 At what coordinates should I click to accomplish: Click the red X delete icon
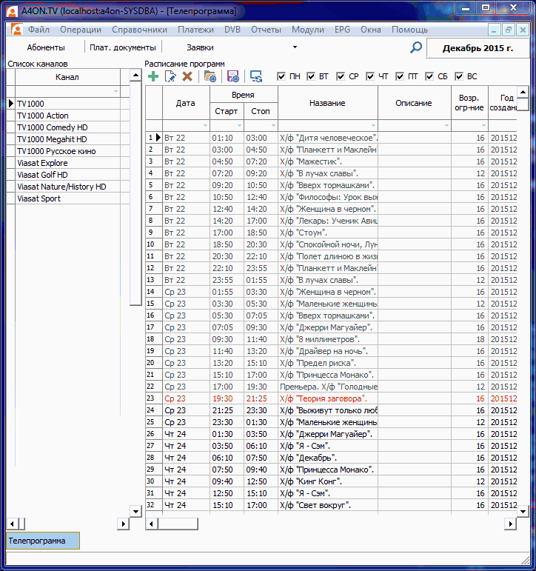[x=187, y=76]
